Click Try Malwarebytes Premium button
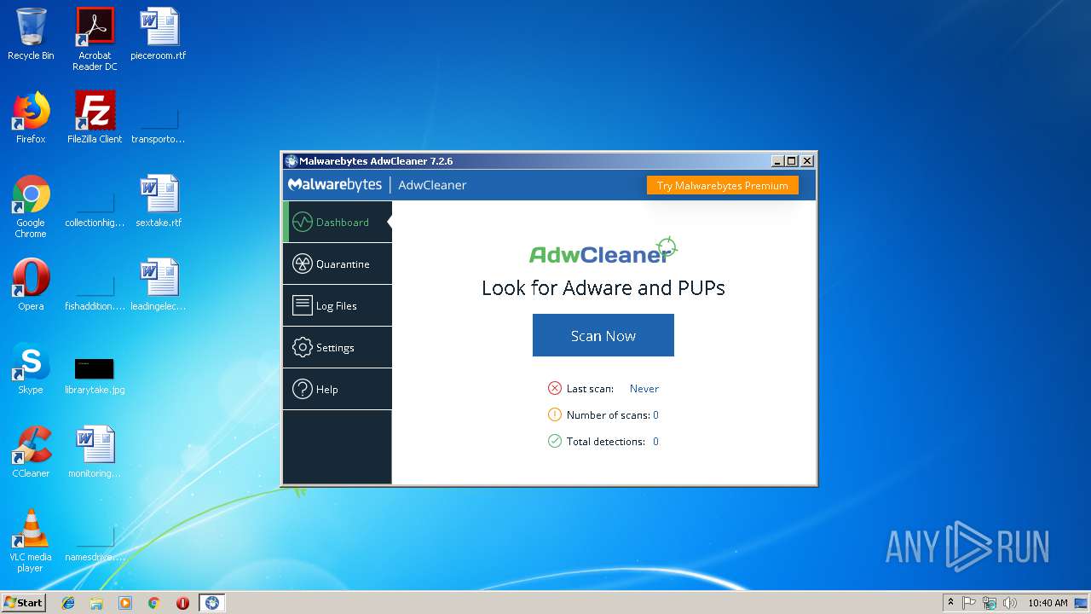This screenshot has height=614, width=1091. 723,185
